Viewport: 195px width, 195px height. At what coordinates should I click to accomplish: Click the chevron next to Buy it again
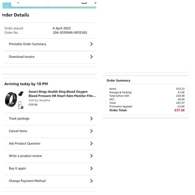coord(91,168)
